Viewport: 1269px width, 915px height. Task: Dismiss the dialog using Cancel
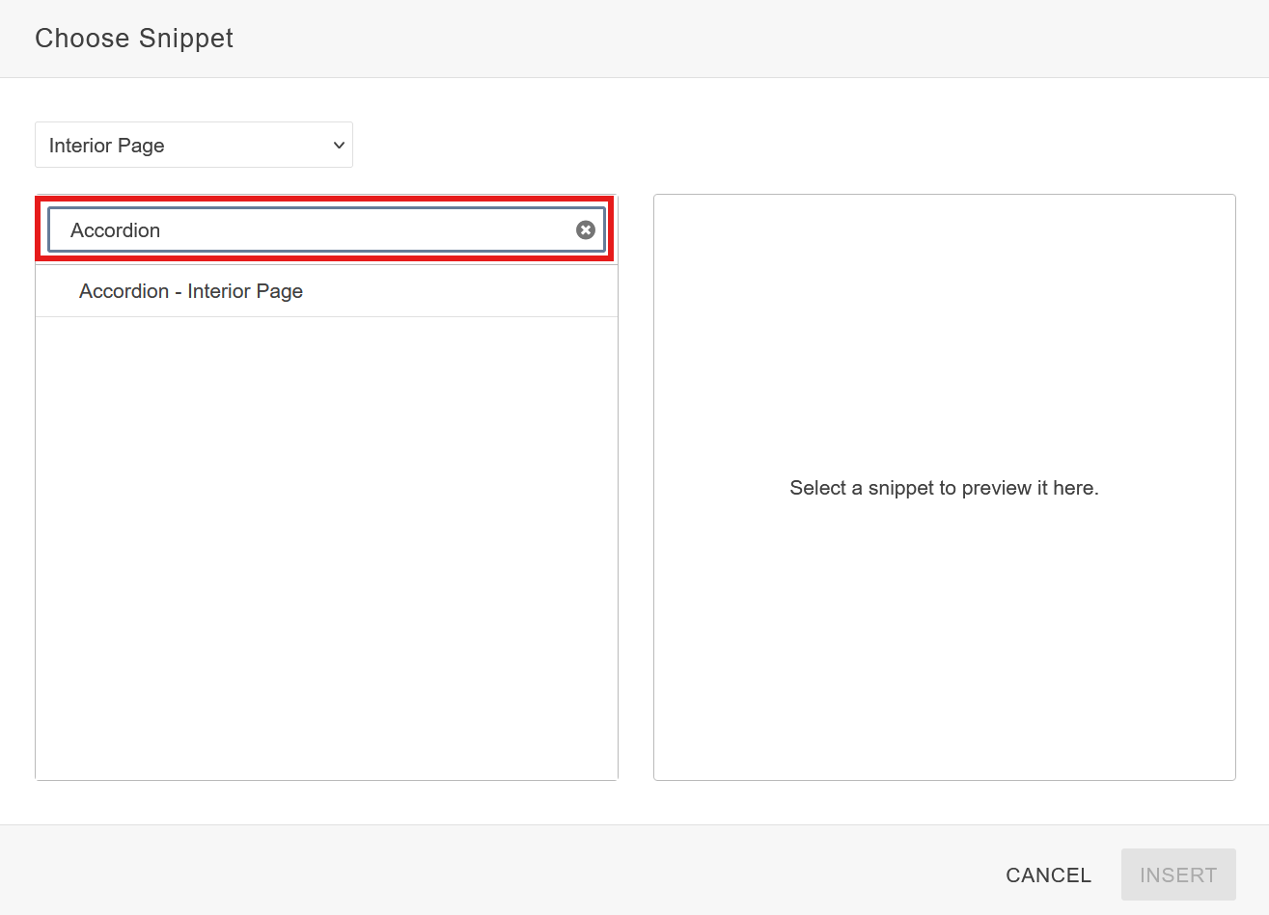(x=1048, y=875)
